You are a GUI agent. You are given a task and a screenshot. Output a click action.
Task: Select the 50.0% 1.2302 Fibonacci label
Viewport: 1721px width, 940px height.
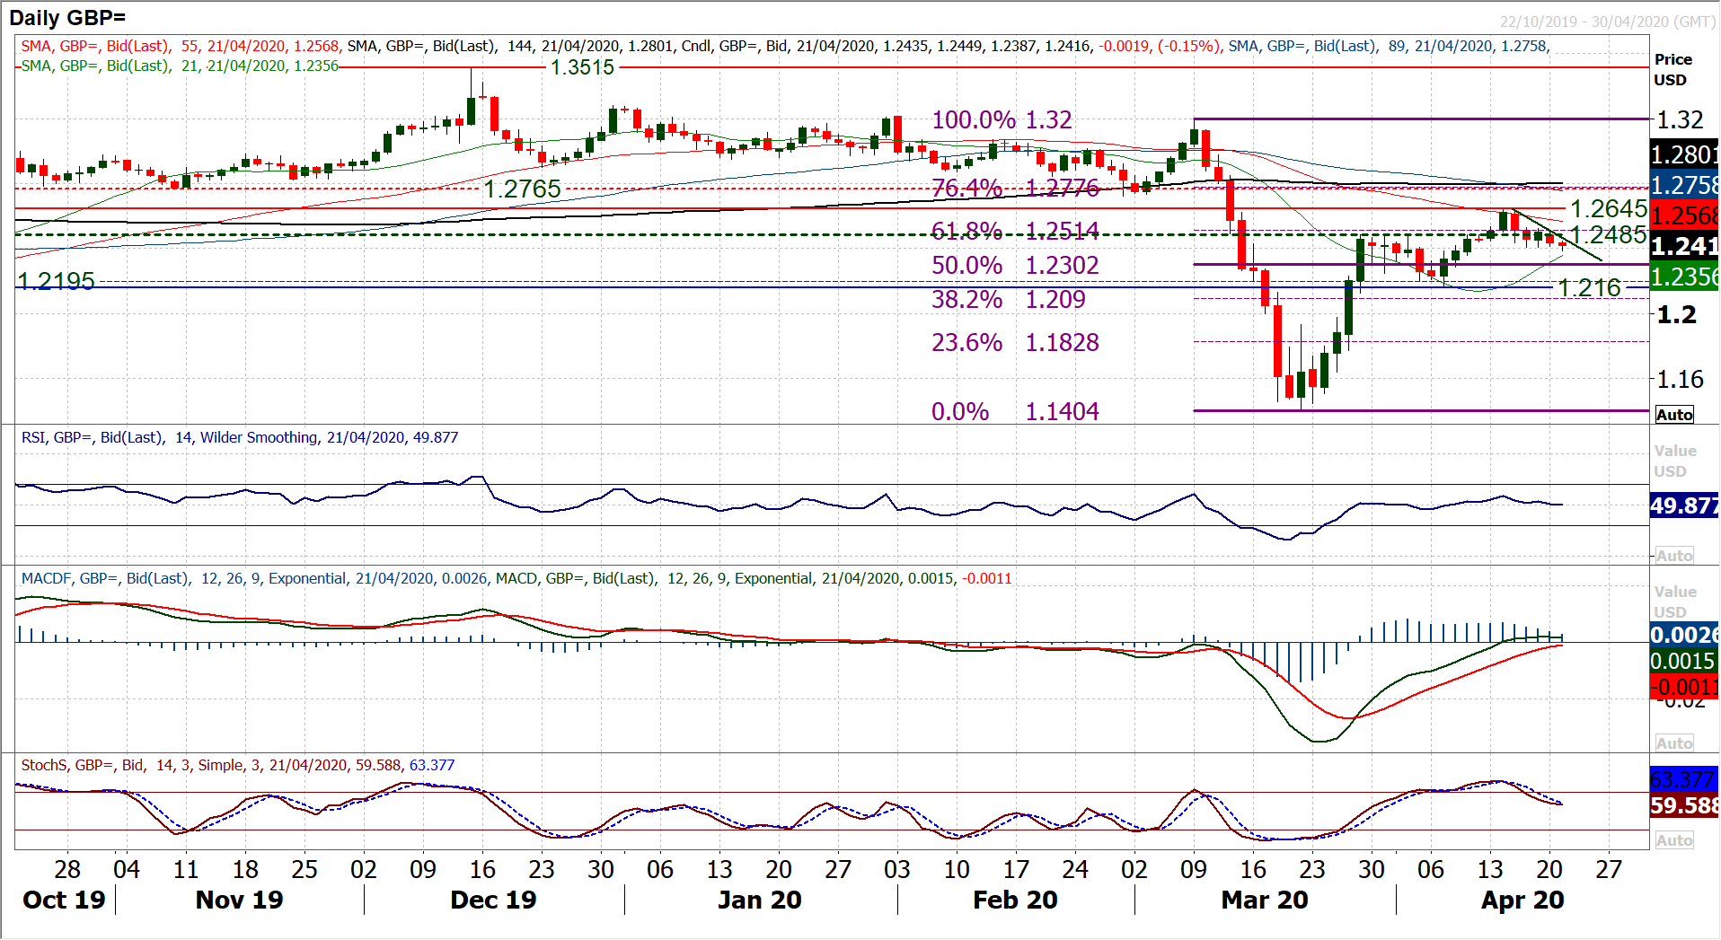pos(1015,265)
